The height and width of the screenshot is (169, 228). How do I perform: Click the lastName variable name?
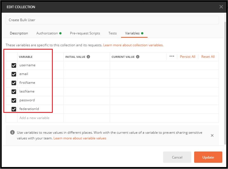27,91
